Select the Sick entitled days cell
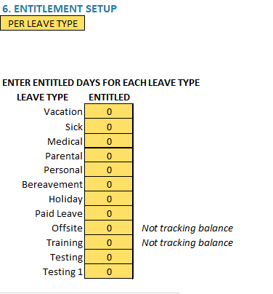This screenshot has height=294, width=273. (x=109, y=126)
